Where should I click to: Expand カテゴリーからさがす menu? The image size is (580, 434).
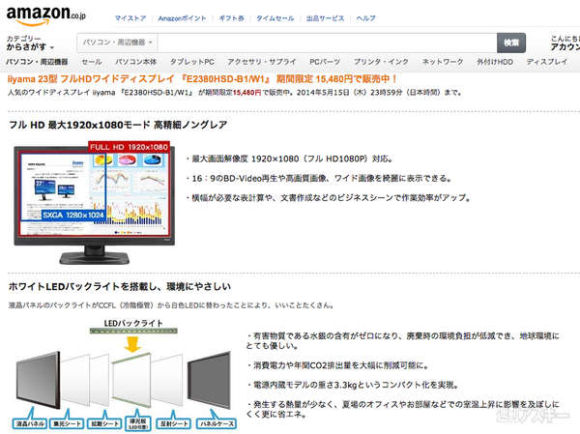point(30,43)
